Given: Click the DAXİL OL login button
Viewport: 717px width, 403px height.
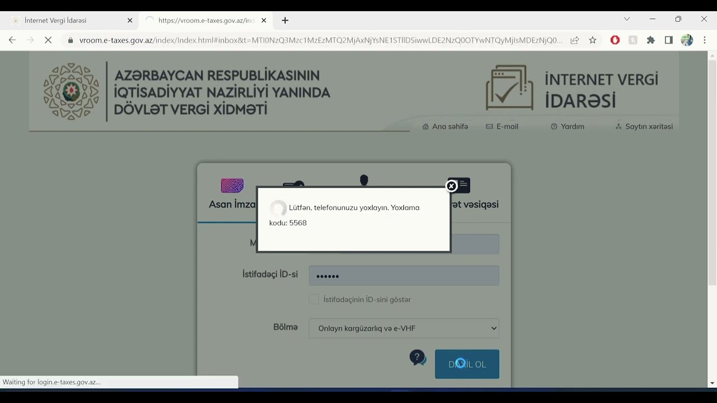Looking at the screenshot, I should coord(467,364).
